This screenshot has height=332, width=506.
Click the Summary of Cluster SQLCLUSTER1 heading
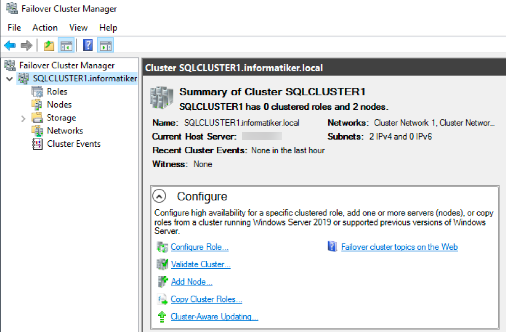(x=272, y=92)
